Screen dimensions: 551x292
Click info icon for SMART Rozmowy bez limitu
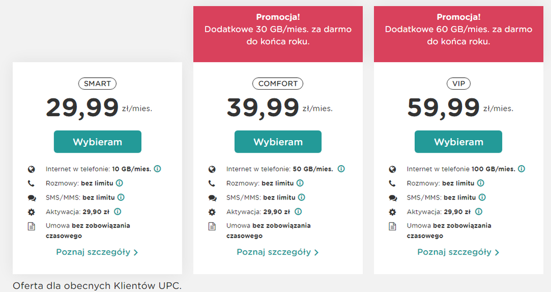[119, 183]
